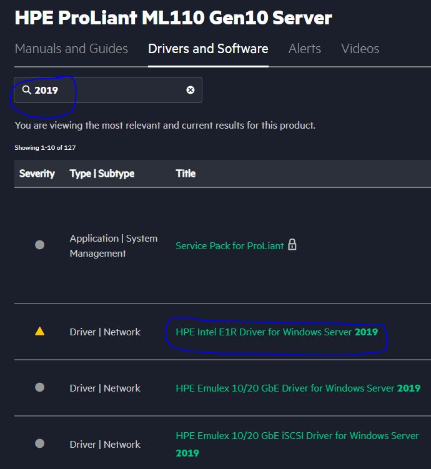This screenshot has width=431, height=469.
Task: Open HPE Intel E1R Driver for Windows Server 2019
Action: [x=276, y=332]
